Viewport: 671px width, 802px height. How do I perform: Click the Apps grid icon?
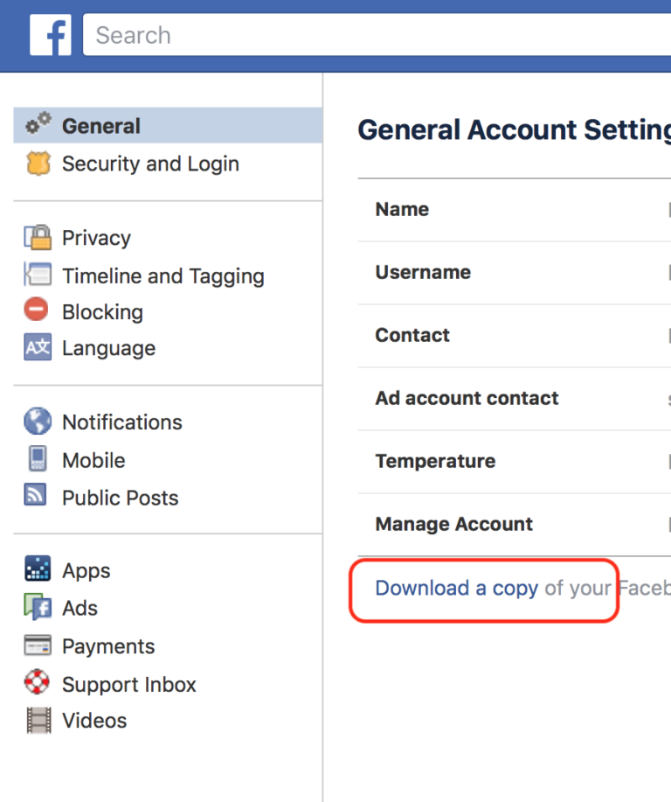[x=38, y=568]
